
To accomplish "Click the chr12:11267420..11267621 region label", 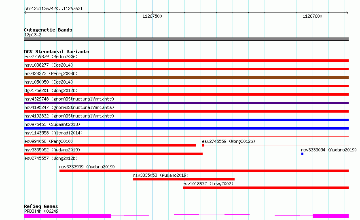I will (53, 8).
